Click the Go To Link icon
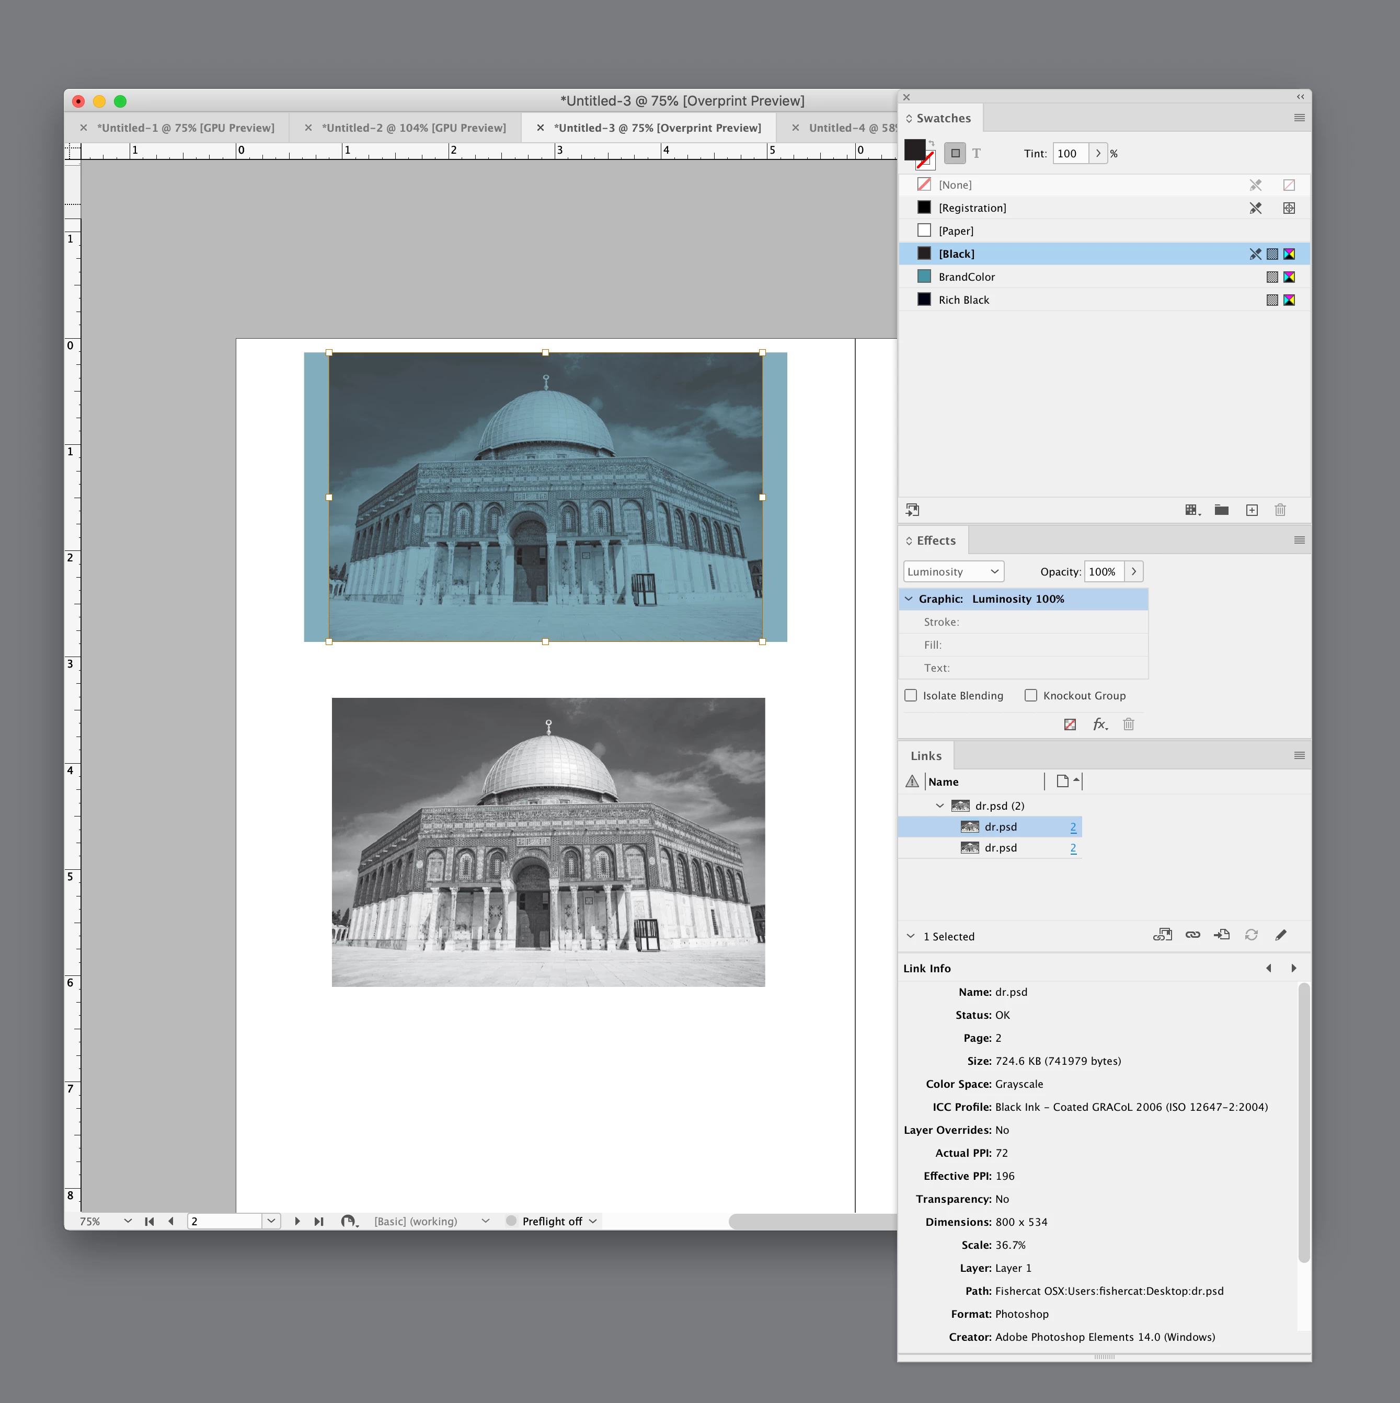Image resolution: width=1400 pixels, height=1403 pixels. [x=1222, y=935]
